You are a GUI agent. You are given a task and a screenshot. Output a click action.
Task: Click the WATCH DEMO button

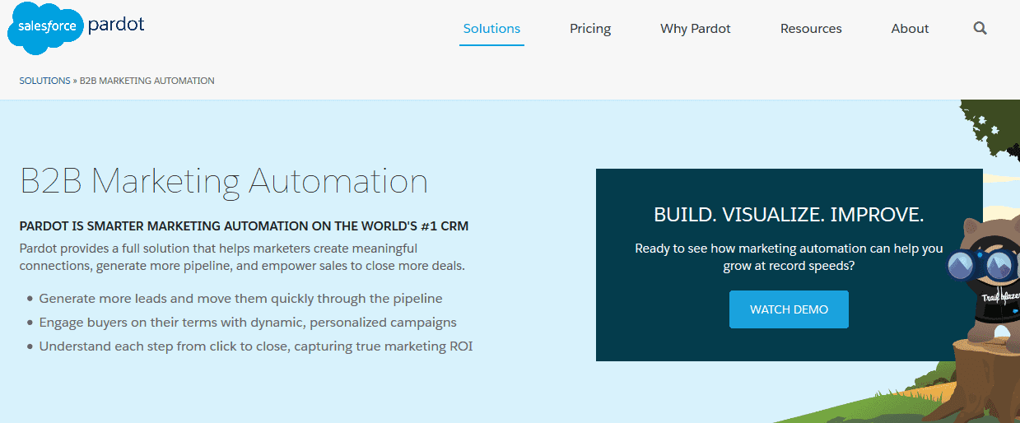[789, 309]
